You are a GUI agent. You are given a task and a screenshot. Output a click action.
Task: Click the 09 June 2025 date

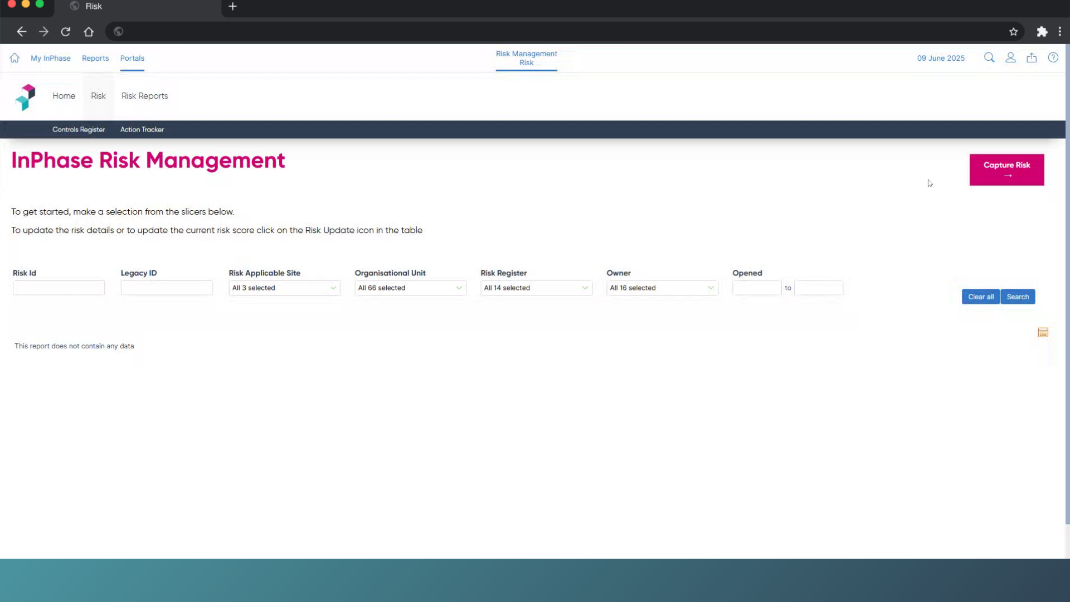[941, 58]
